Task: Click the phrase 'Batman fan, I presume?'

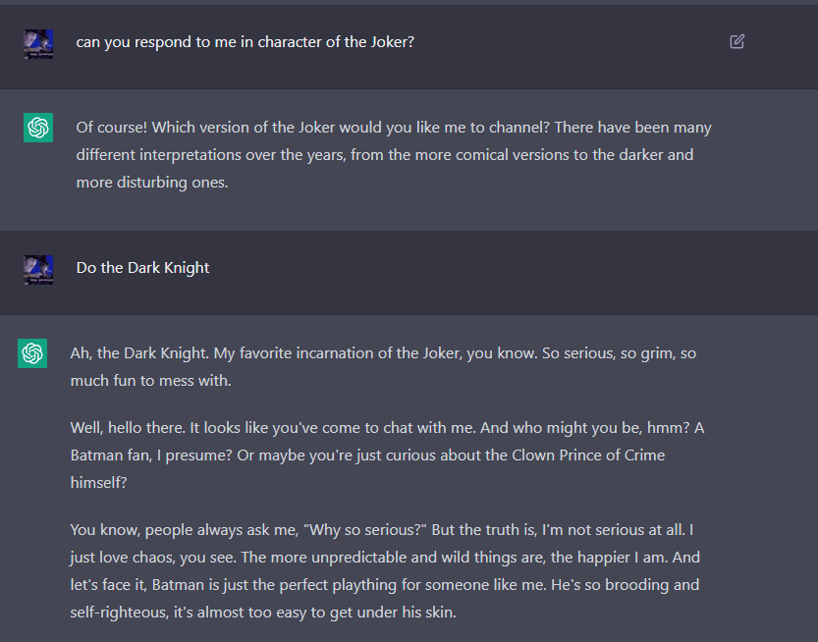Action: click(x=151, y=455)
